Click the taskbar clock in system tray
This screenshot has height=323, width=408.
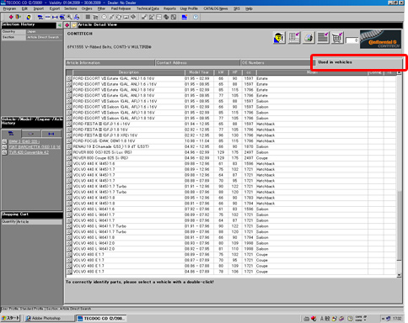(x=397, y=319)
